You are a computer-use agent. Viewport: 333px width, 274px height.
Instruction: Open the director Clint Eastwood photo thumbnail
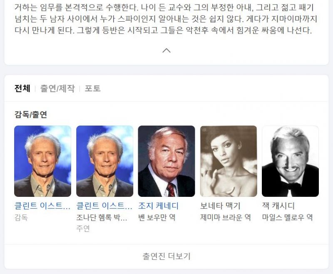pos(43,161)
